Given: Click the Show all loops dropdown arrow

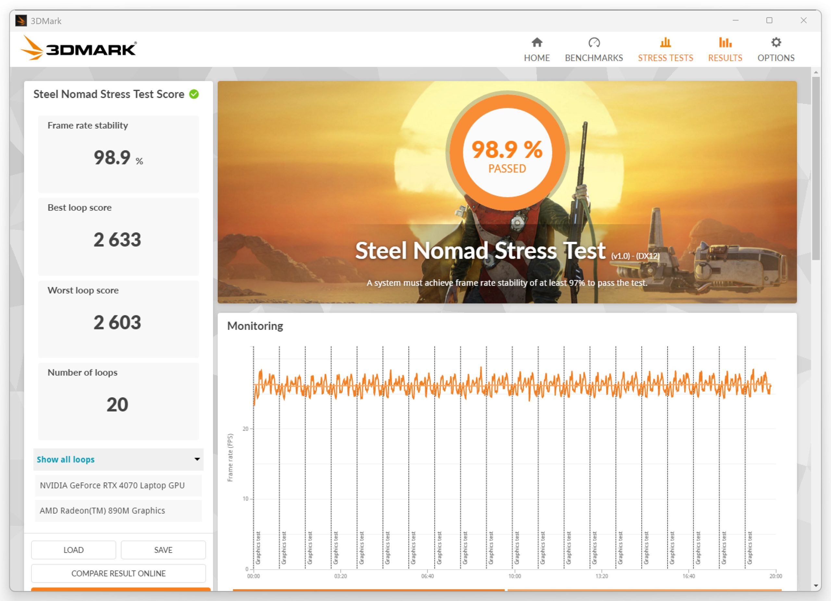Looking at the screenshot, I should 197,459.
